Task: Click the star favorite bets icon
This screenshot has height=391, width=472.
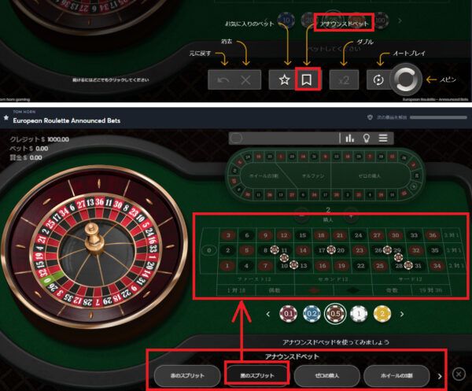Action: [x=284, y=80]
